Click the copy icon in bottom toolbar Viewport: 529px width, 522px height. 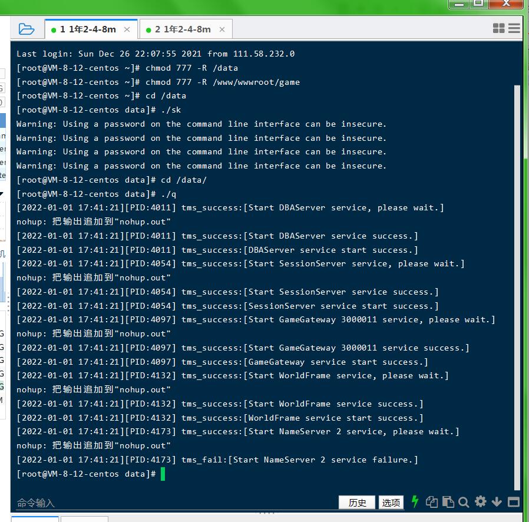pos(432,502)
